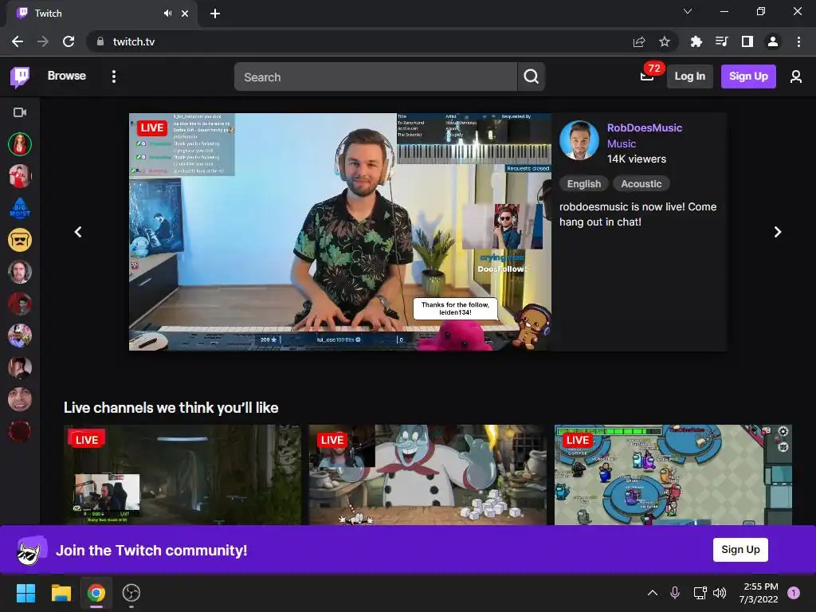816x612 pixels.
Task: Mute the Twitch tab audio icon
Action: click(x=167, y=14)
